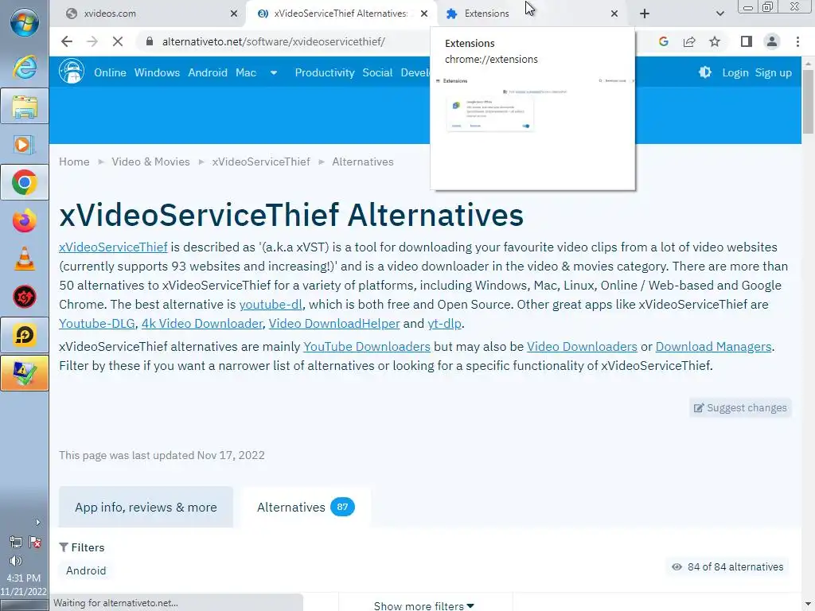Open the Video DownloadHelper link

pyautogui.click(x=334, y=324)
